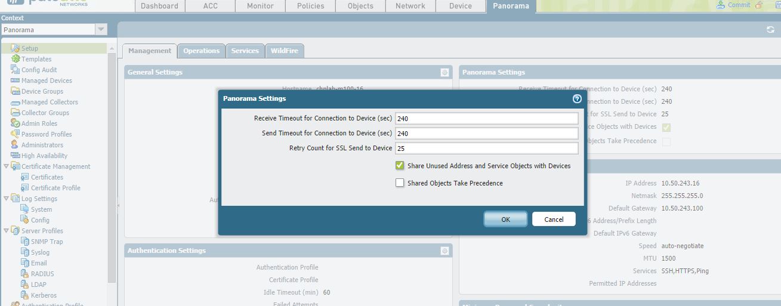Click the Config Audit icon
This screenshot has width=781, height=306.
click(16, 70)
